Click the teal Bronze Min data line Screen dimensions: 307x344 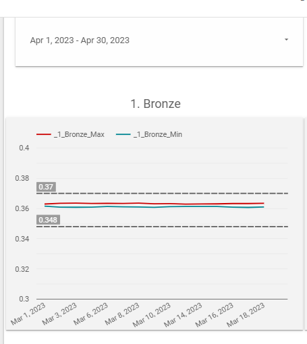(155, 206)
